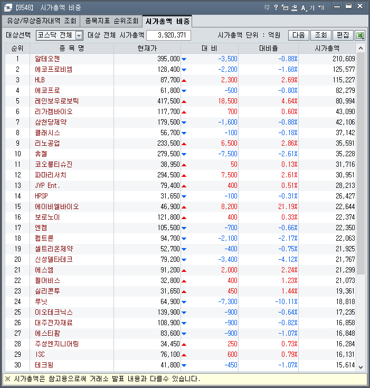Click the 대비율 column header
Viewport: 370px width, 388px height.
pyautogui.click(x=268, y=48)
